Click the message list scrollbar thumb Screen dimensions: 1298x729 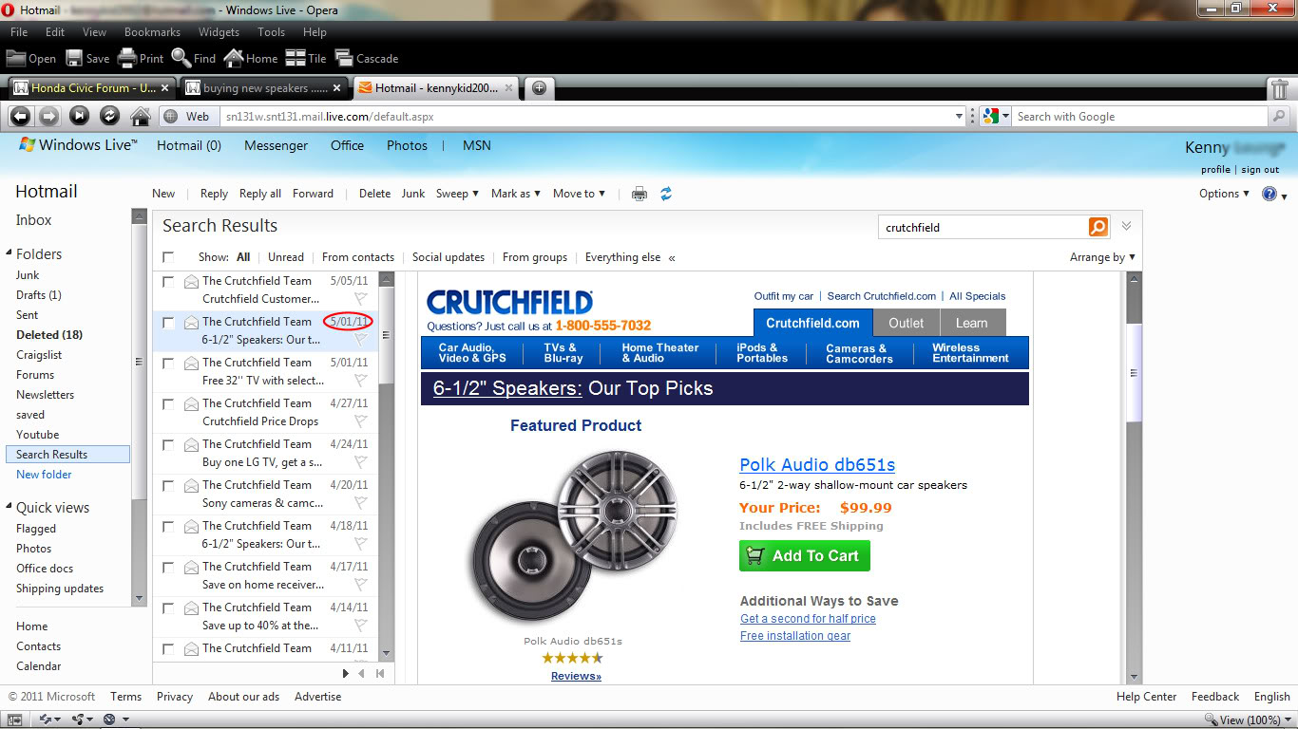[x=386, y=335]
